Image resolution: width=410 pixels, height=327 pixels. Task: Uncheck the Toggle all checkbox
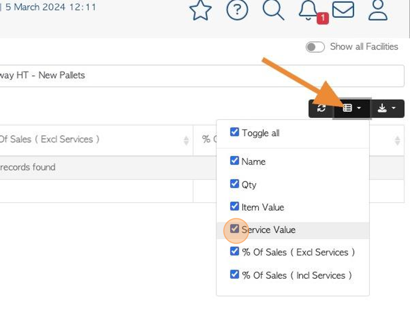(x=234, y=132)
